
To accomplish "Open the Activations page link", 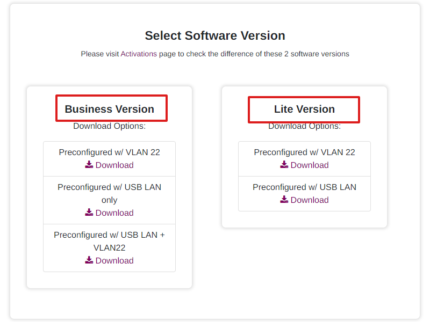I will 139,54.
